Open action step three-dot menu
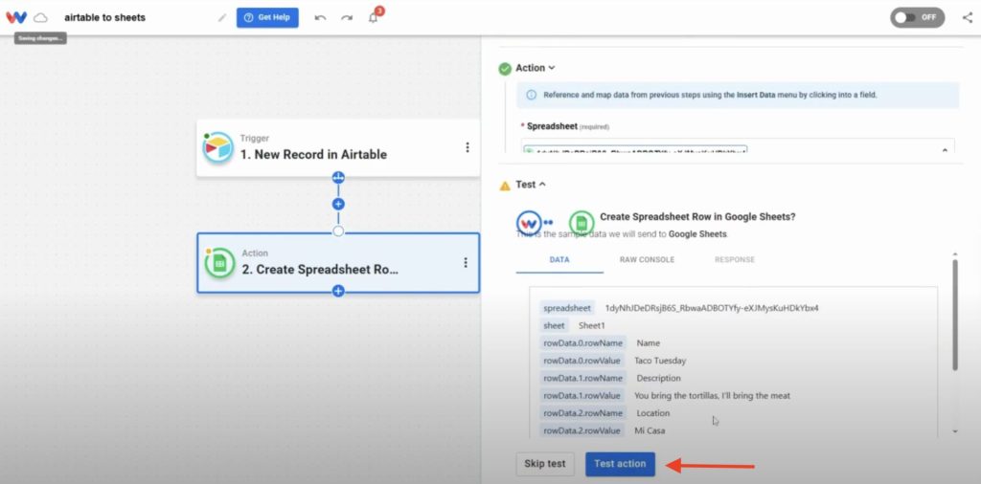Image resolution: width=981 pixels, height=484 pixels. click(465, 262)
